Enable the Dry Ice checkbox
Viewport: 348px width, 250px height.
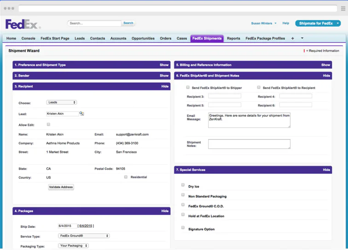click(183, 185)
